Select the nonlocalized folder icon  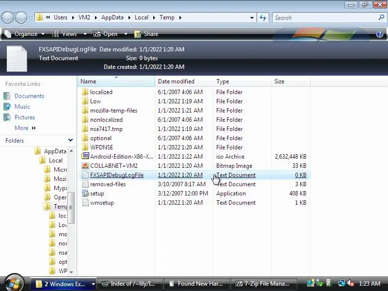click(85, 119)
